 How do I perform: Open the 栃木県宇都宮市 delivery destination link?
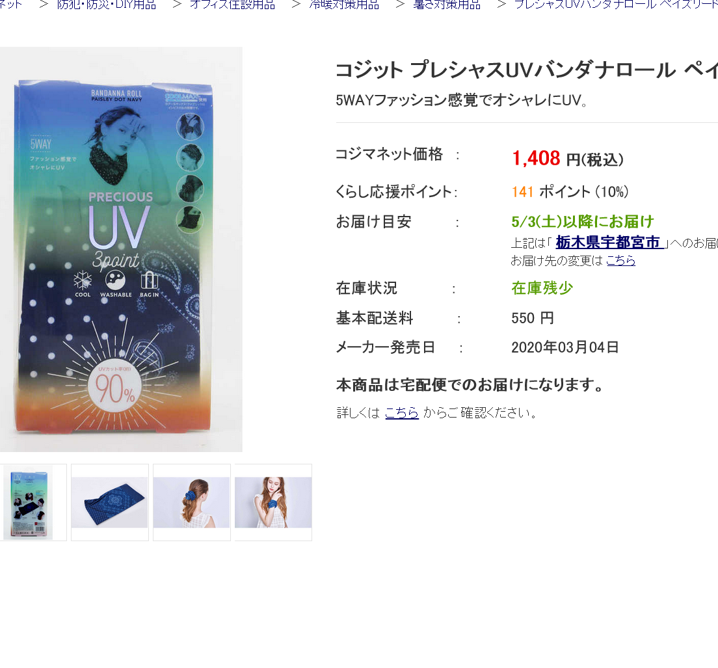point(609,242)
